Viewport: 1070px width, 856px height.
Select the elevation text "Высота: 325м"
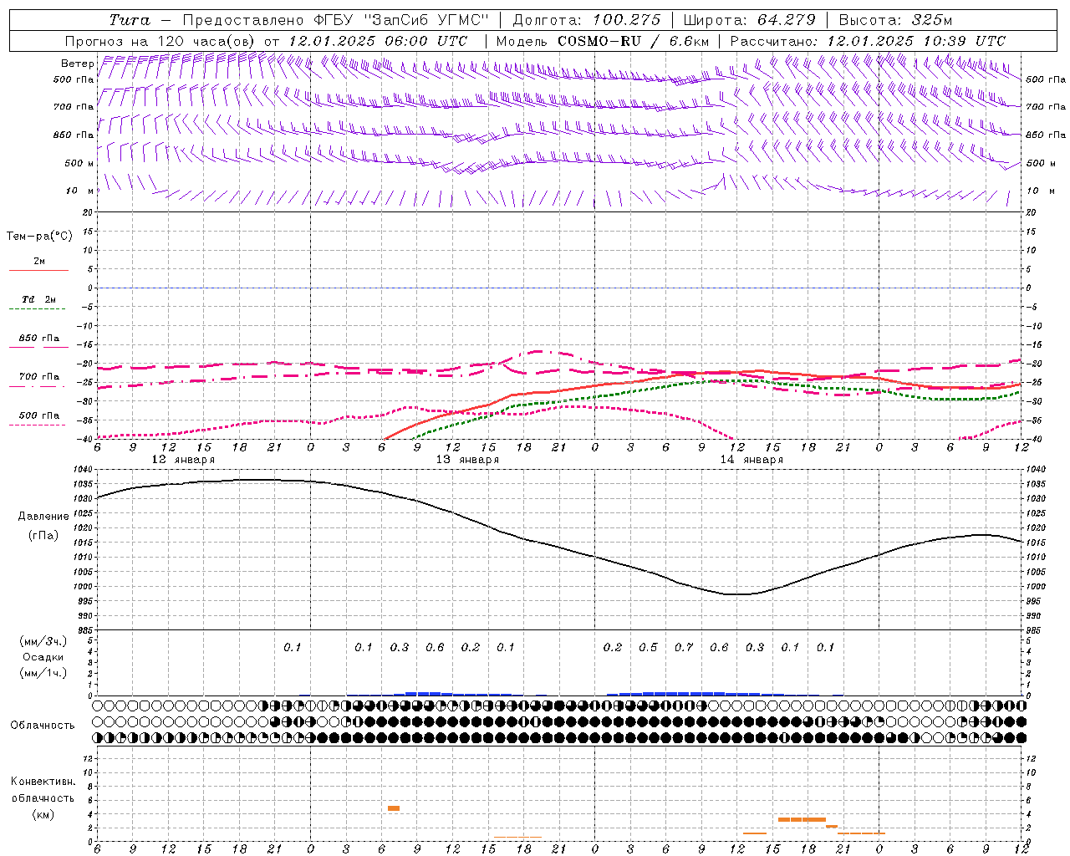895,20
